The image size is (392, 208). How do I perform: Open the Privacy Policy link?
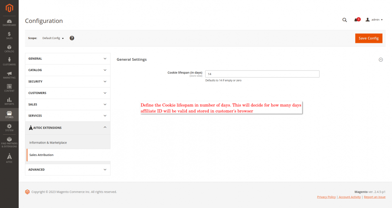pos(326,197)
